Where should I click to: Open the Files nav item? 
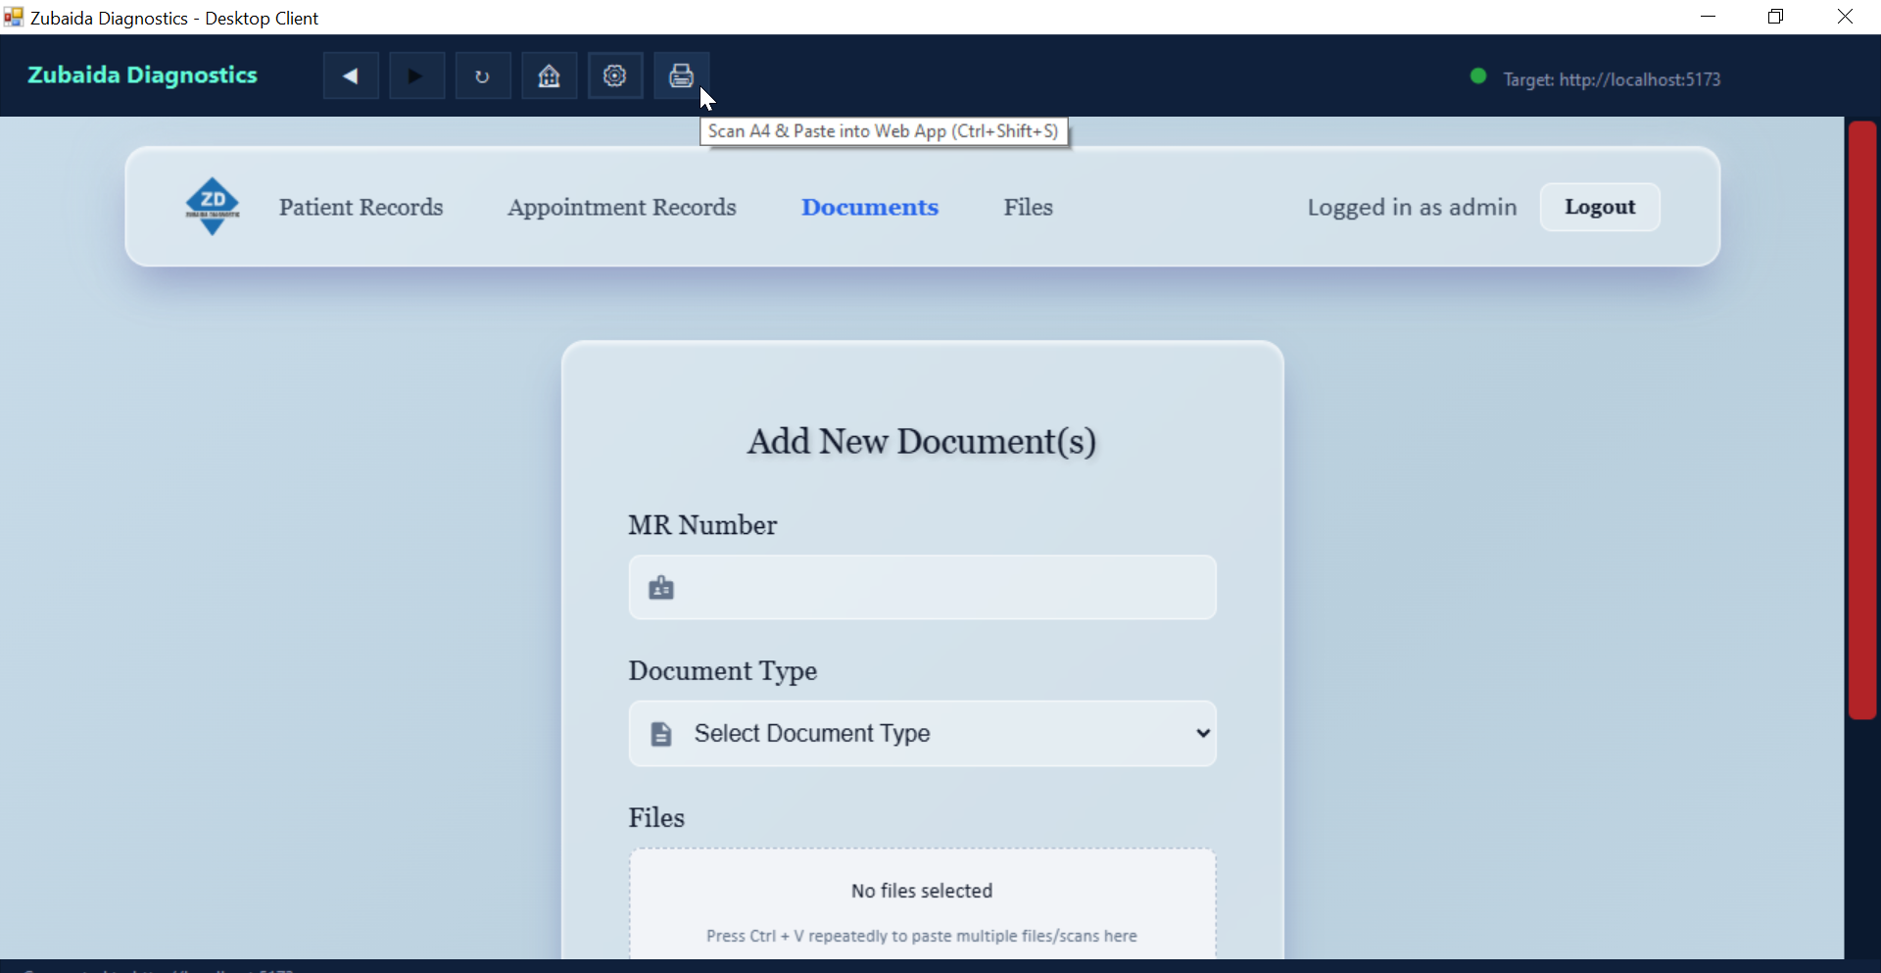pyautogui.click(x=1028, y=207)
